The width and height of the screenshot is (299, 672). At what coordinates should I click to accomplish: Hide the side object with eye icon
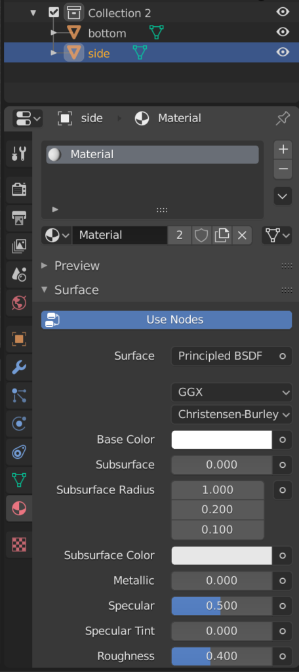[x=283, y=52]
